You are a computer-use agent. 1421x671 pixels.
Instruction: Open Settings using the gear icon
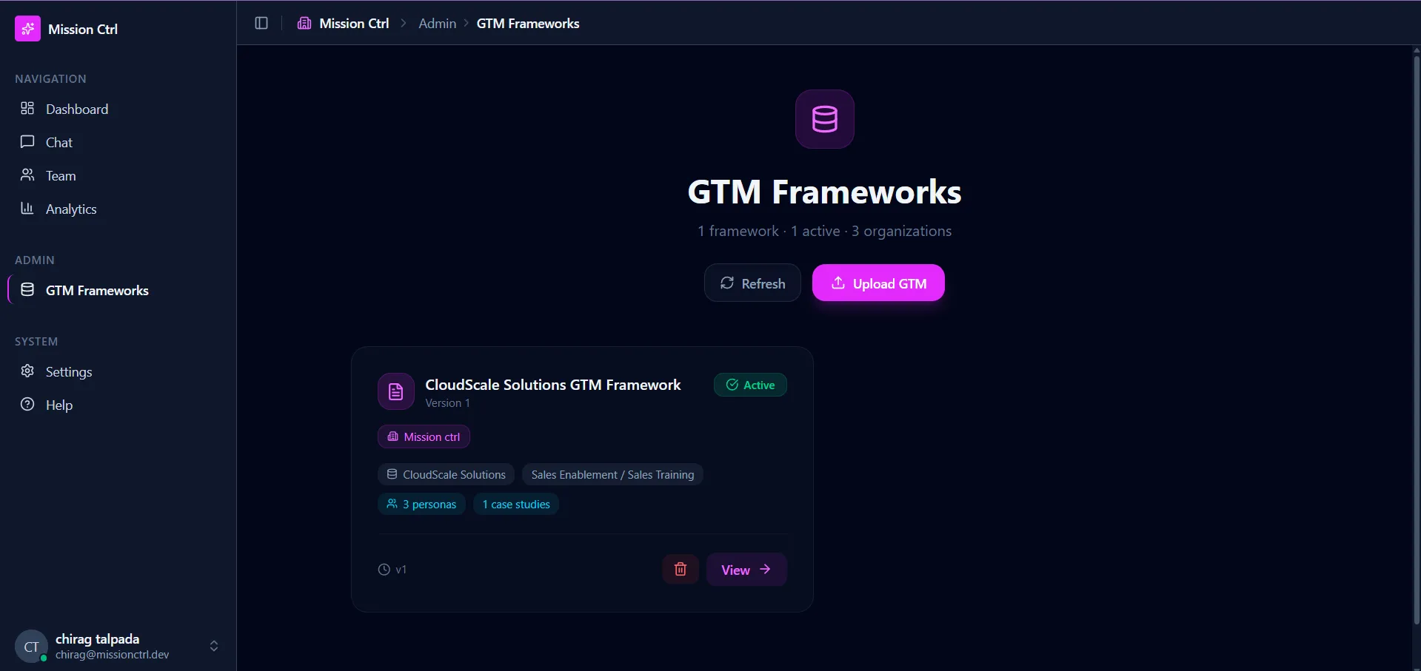click(x=27, y=371)
